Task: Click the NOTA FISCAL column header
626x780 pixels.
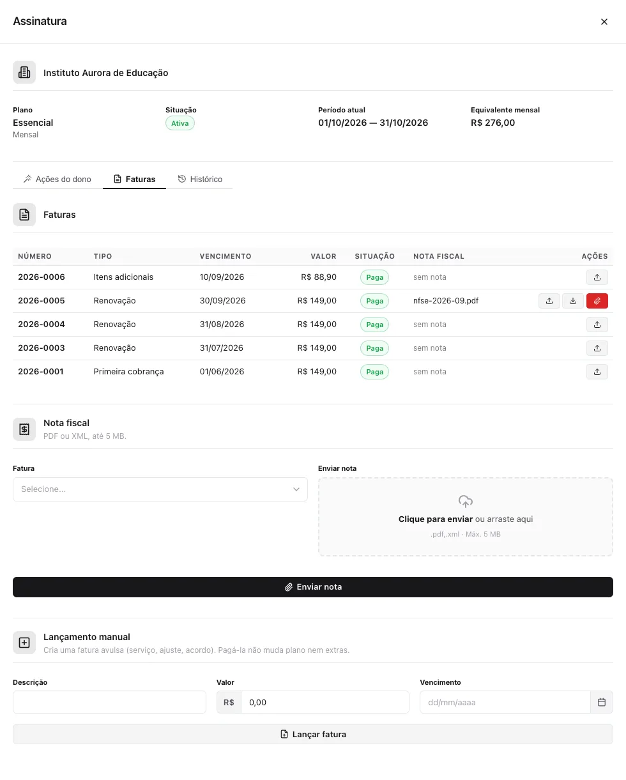Action: coord(439,256)
